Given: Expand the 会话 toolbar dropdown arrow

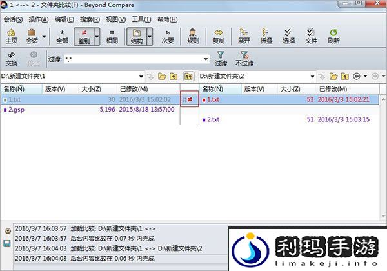Looking at the screenshot, I should coord(44,37).
